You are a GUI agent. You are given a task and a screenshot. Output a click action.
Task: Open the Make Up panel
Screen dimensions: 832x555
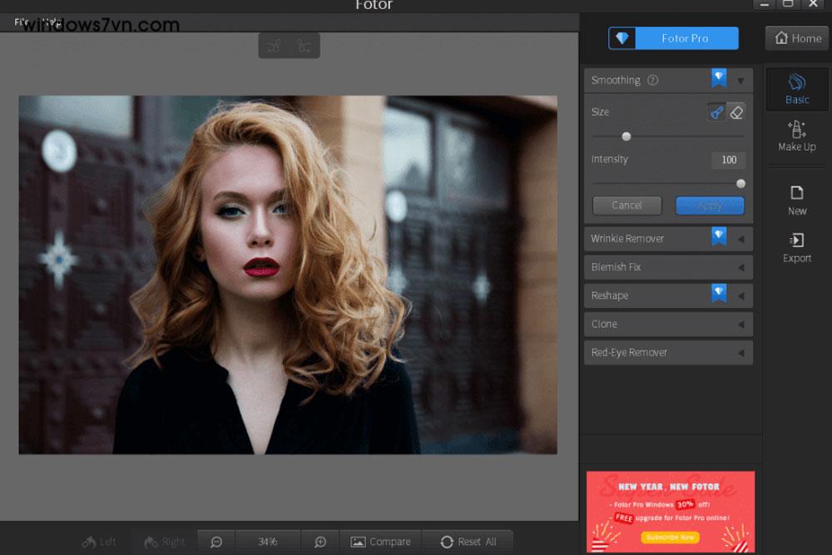[796, 136]
